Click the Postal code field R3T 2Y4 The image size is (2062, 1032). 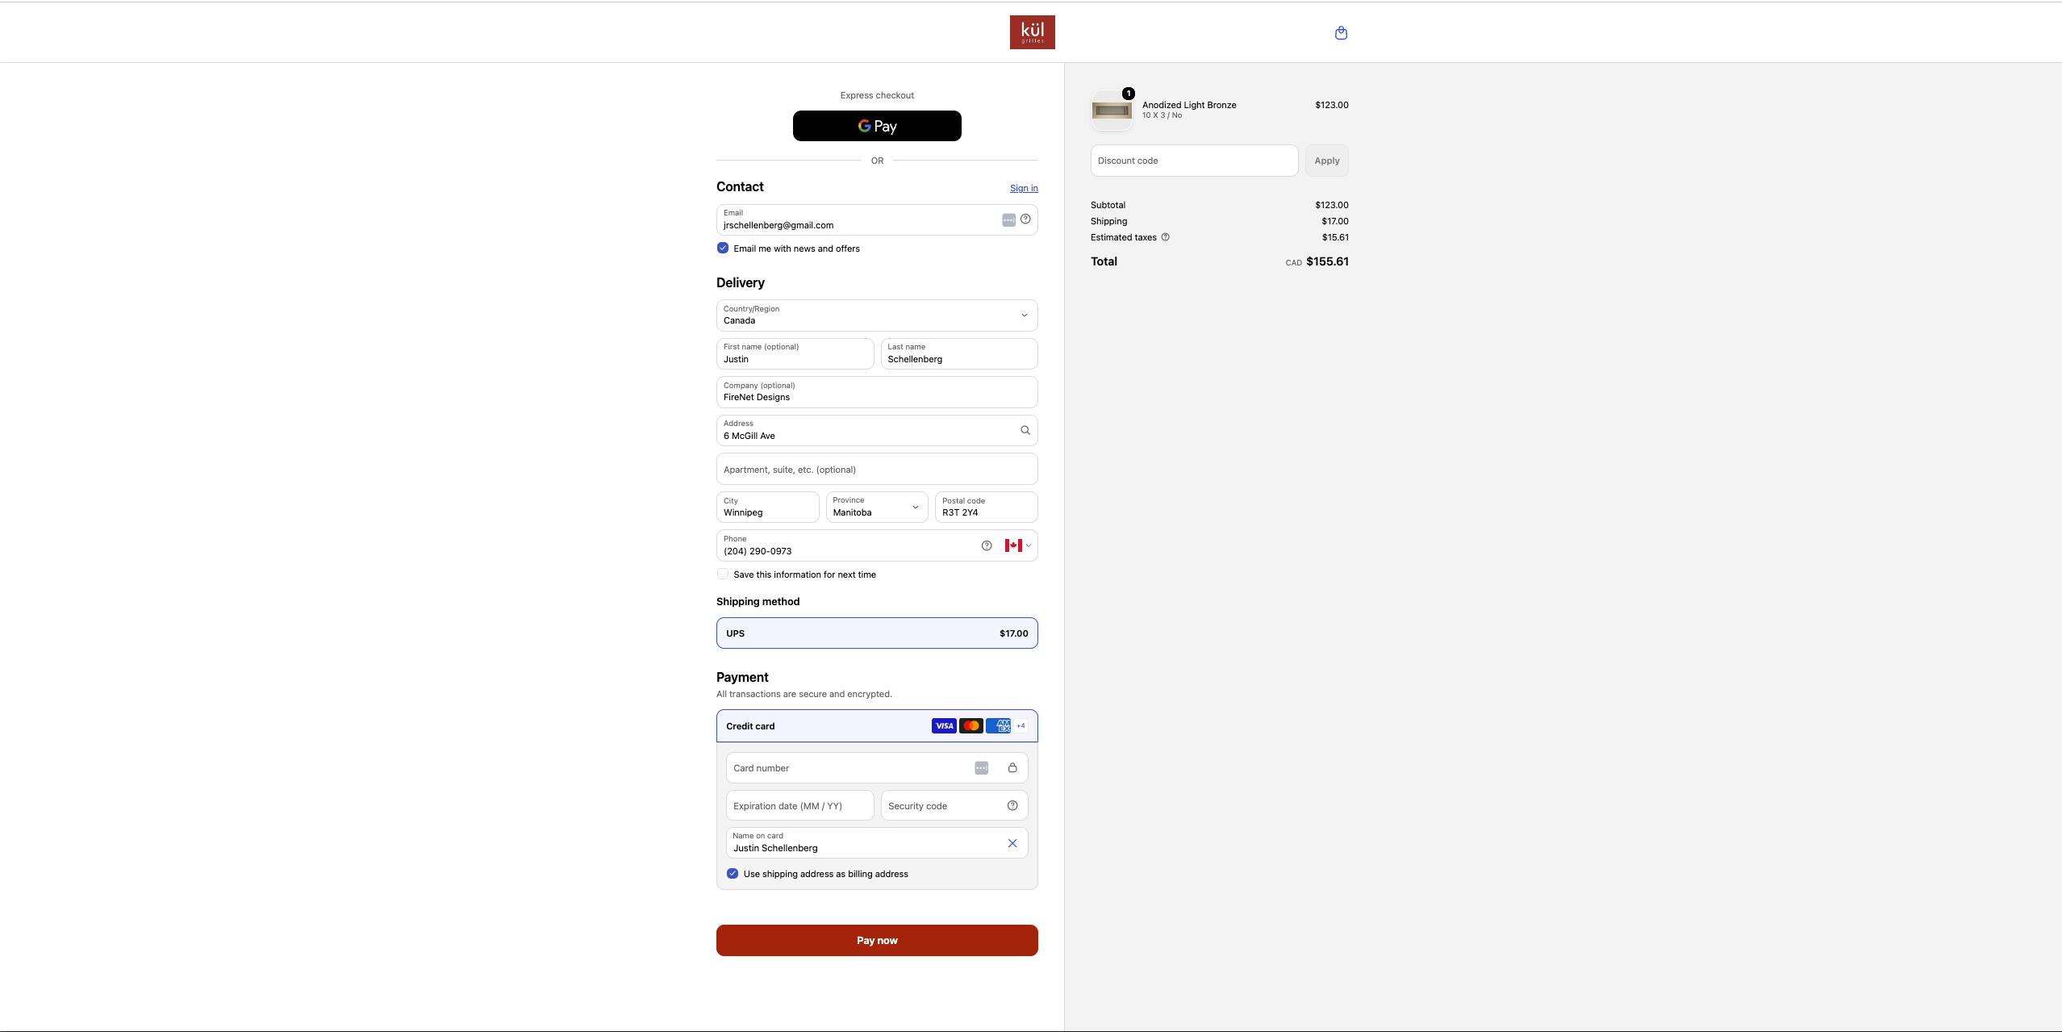tap(986, 507)
